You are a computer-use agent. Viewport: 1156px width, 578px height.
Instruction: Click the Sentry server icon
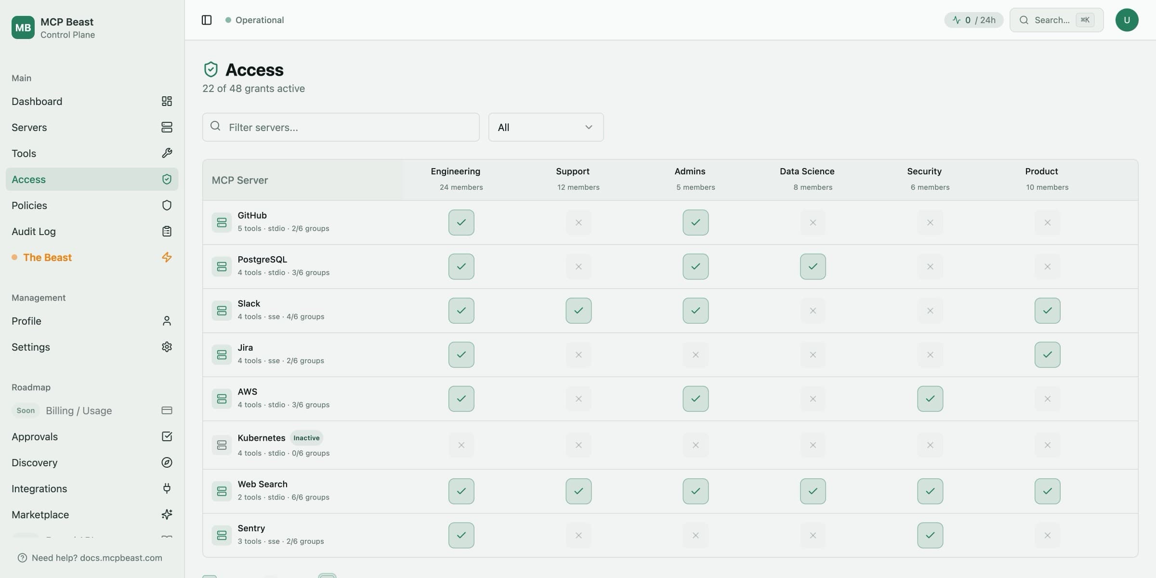click(222, 535)
